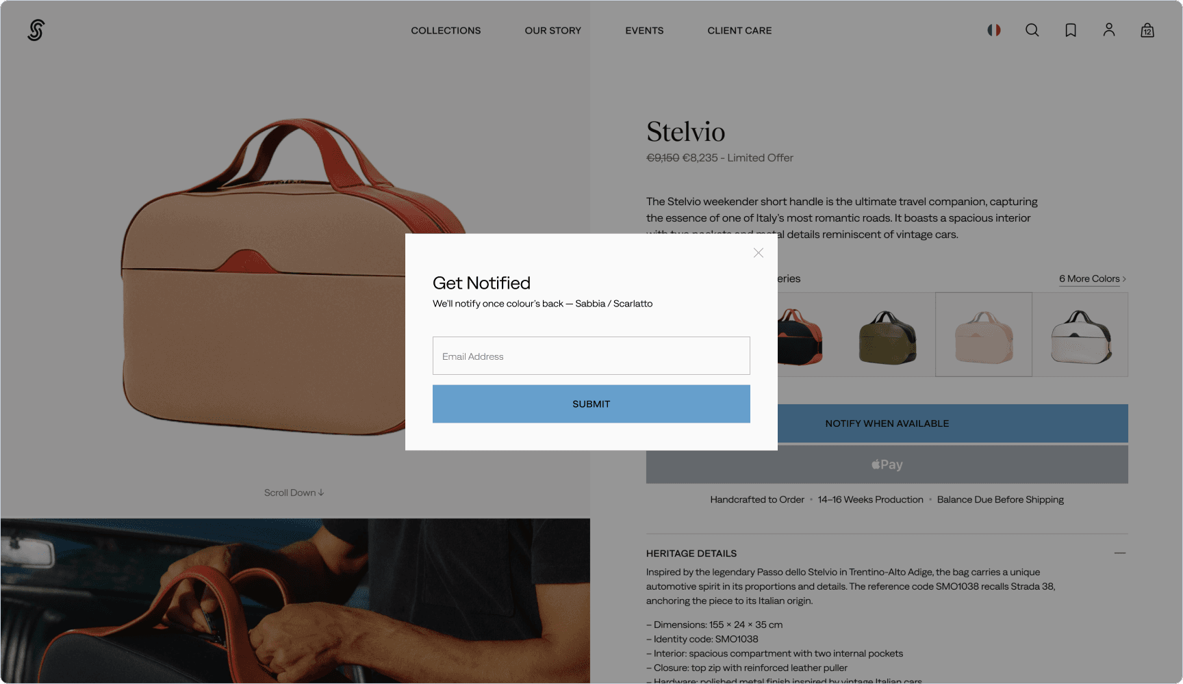The image size is (1183, 684).
Task: Collapse the Heritage Details section
Action: coord(1120,553)
